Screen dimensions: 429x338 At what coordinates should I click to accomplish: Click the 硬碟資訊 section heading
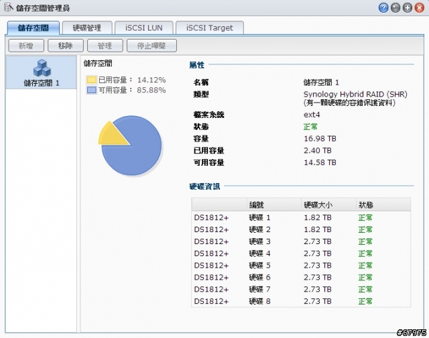[x=204, y=186]
